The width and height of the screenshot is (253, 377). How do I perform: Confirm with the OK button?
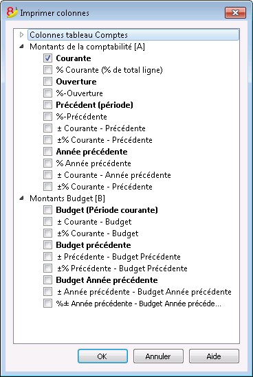tap(102, 356)
